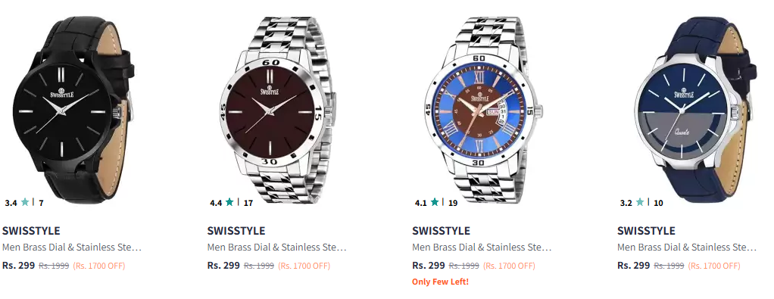Click the 3.2 rating star icon
This screenshot has height=299, width=774.
click(x=640, y=202)
